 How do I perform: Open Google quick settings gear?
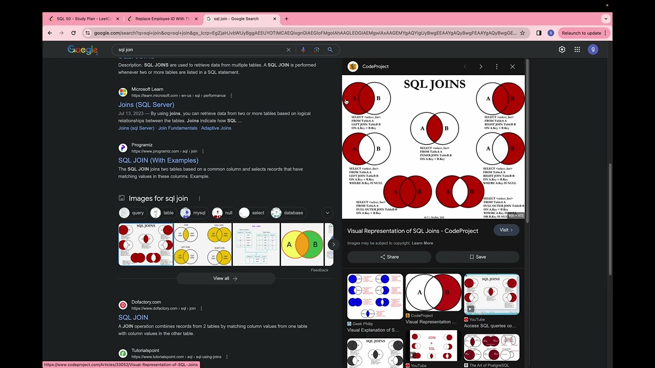coord(562,50)
